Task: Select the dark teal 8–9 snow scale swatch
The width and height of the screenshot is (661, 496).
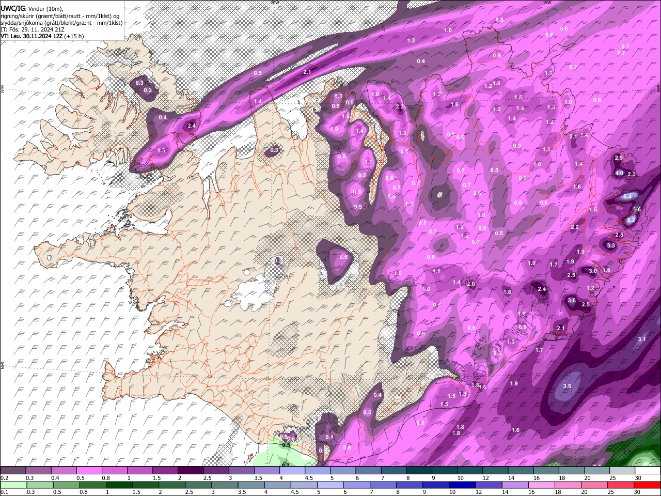Action: 419,470
